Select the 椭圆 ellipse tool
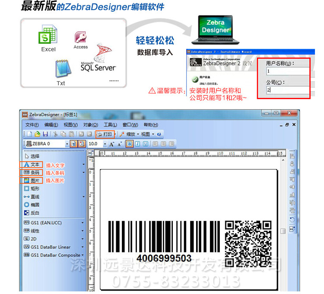324x294 pixels. 32,205
